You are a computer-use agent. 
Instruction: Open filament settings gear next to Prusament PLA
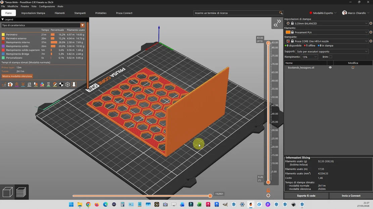[371, 32]
